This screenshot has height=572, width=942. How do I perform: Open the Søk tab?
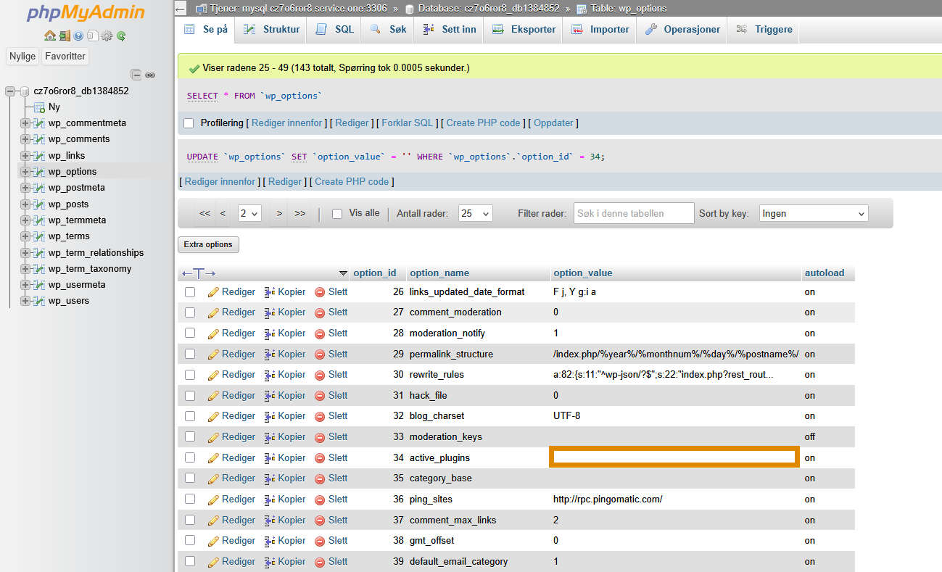point(388,30)
